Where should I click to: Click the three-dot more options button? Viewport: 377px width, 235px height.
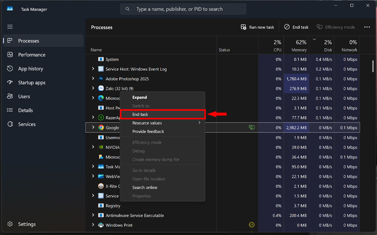[367, 27]
